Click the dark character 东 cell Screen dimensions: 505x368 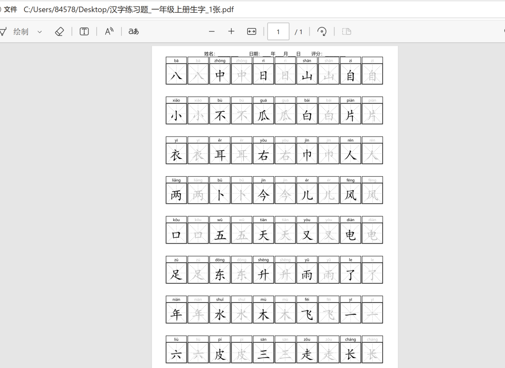pyautogui.click(x=220, y=274)
